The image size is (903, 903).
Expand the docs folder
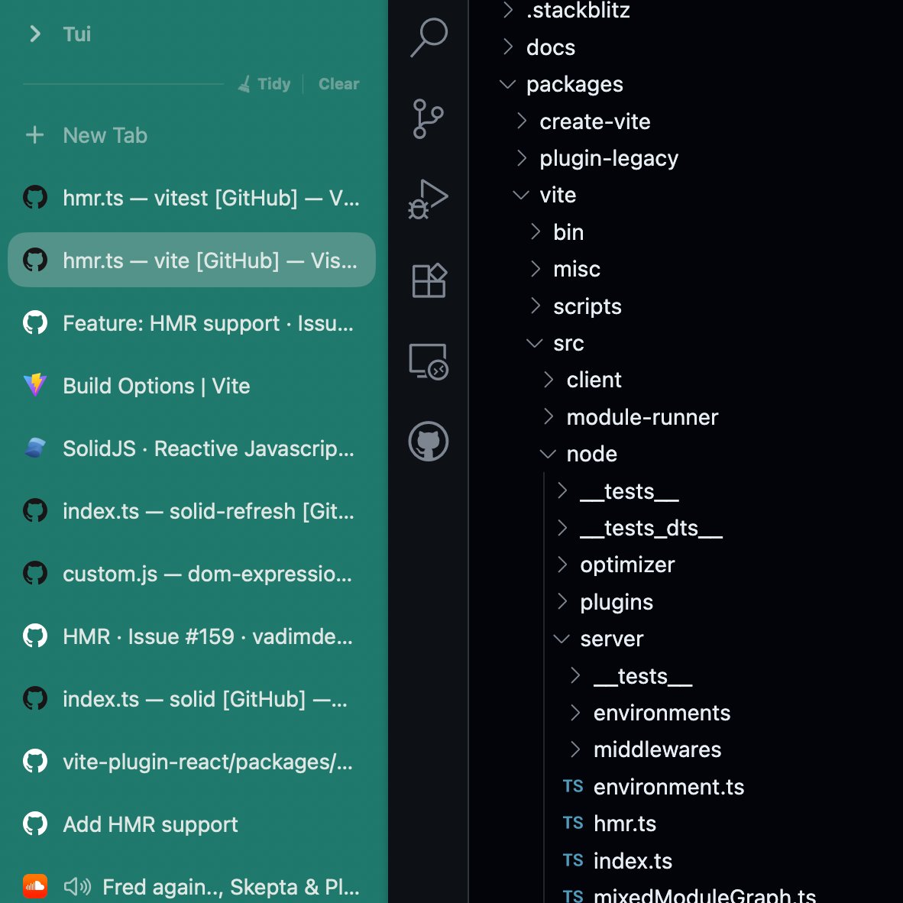pyautogui.click(x=507, y=47)
